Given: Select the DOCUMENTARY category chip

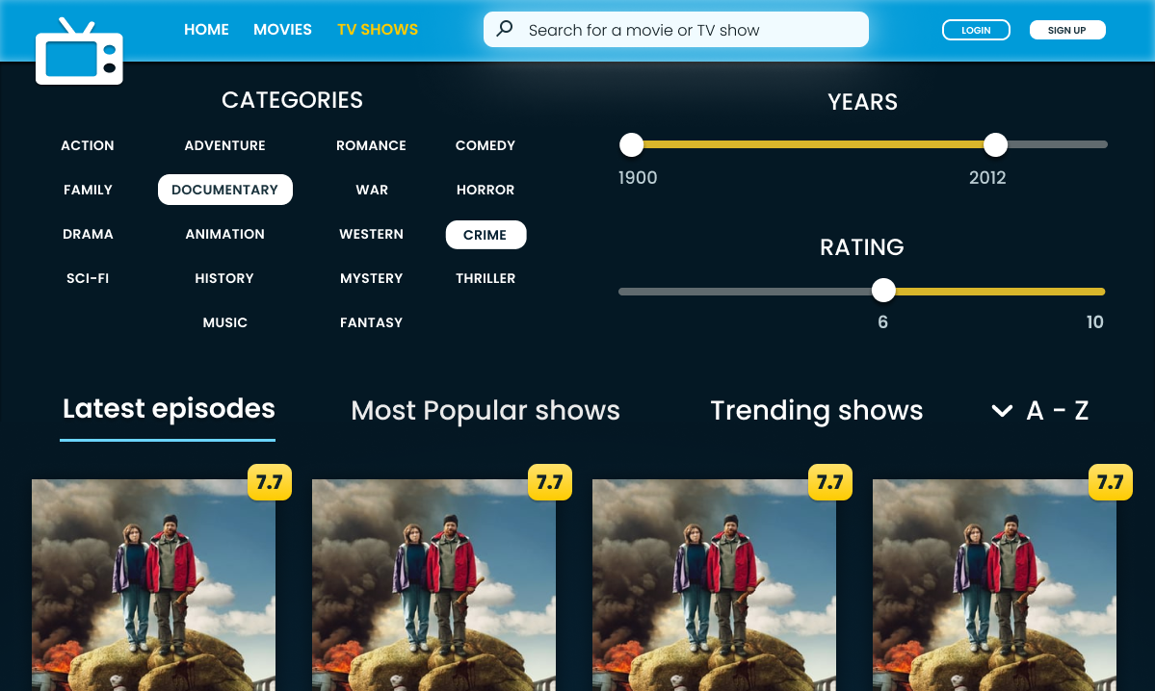Looking at the screenshot, I should (x=224, y=190).
